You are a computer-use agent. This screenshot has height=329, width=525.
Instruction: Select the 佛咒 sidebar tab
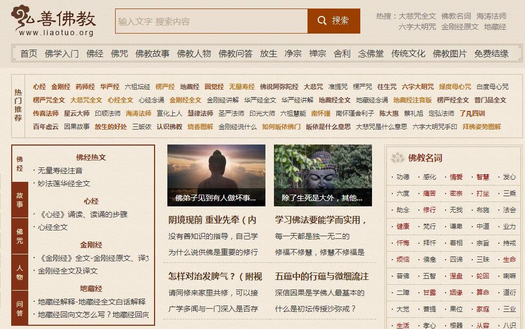click(x=20, y=236)
